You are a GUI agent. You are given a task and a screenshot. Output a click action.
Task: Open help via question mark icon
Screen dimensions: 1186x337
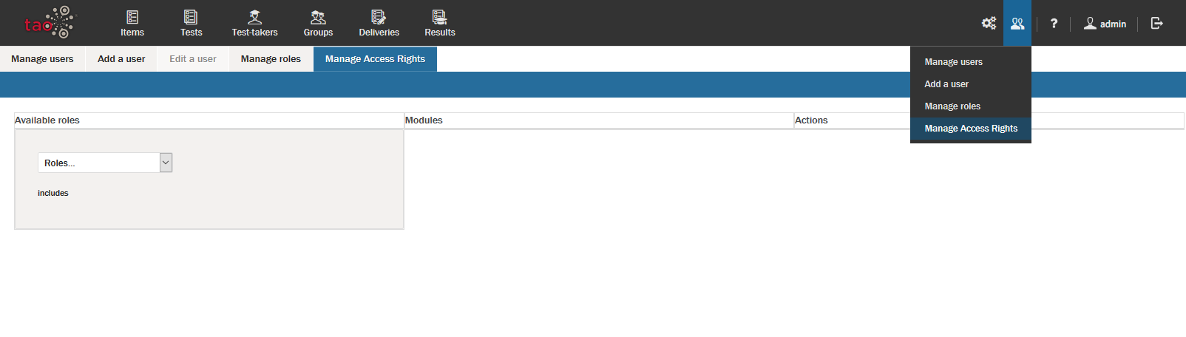coord(1054,24)
